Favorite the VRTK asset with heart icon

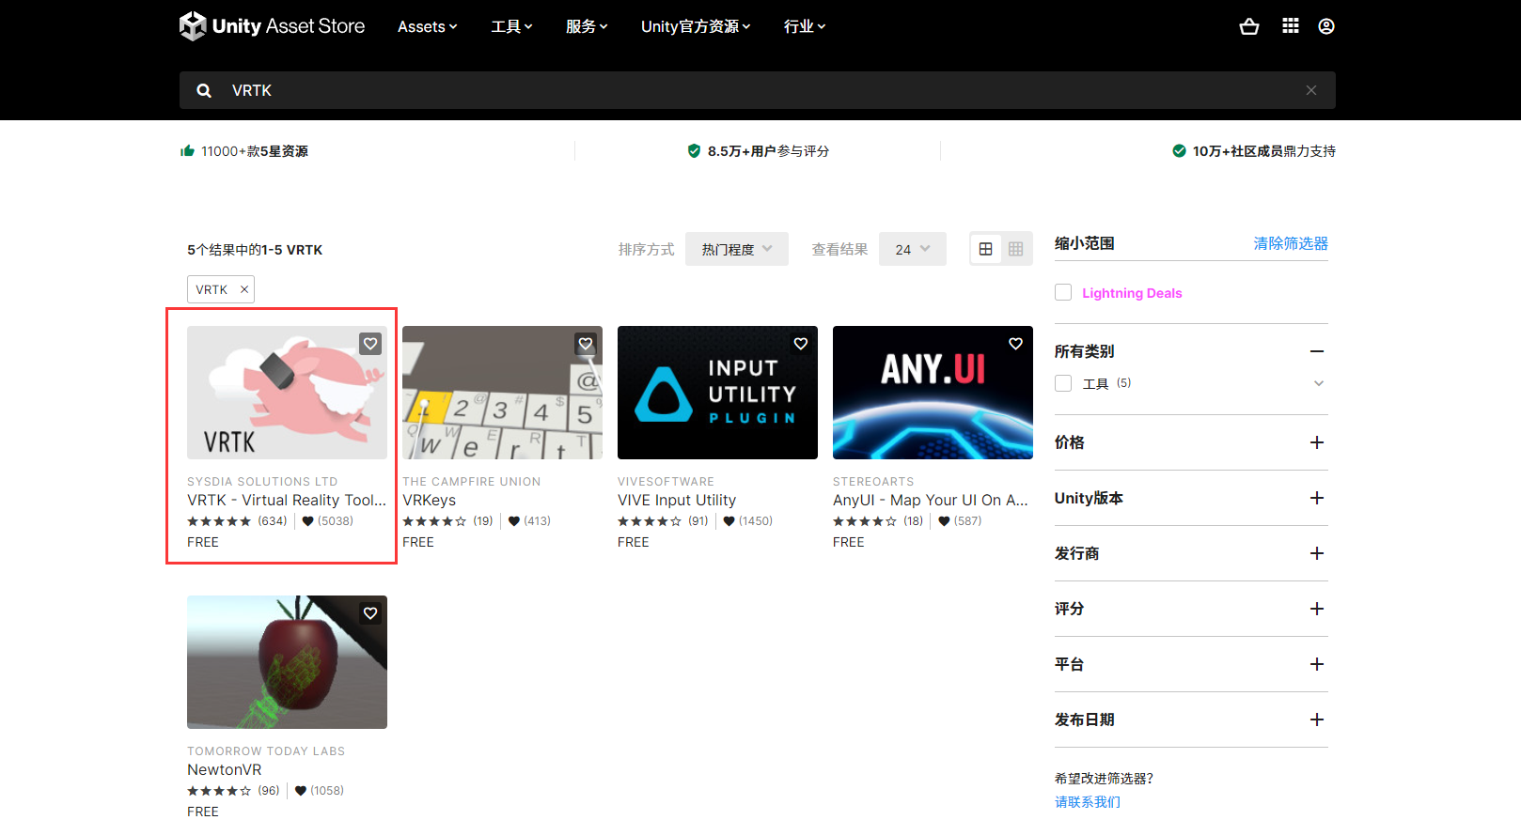tap(370, 344)
